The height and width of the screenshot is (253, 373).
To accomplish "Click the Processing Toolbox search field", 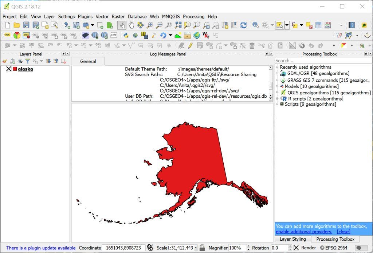I will pyautogui.click(x=323, y=61).
